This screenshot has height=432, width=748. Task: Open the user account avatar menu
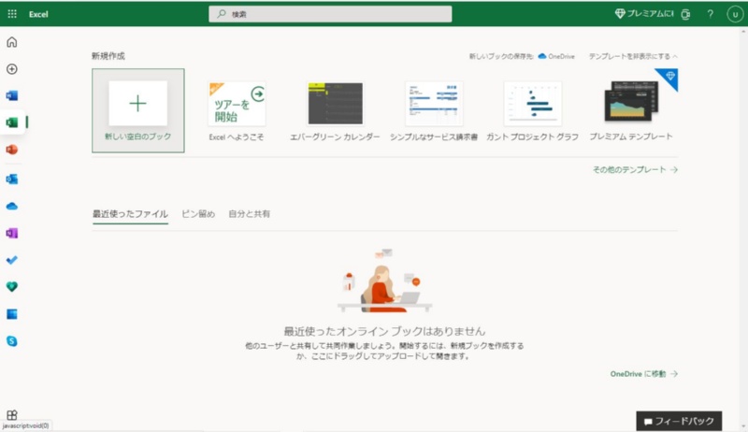[x=733, y=14]
